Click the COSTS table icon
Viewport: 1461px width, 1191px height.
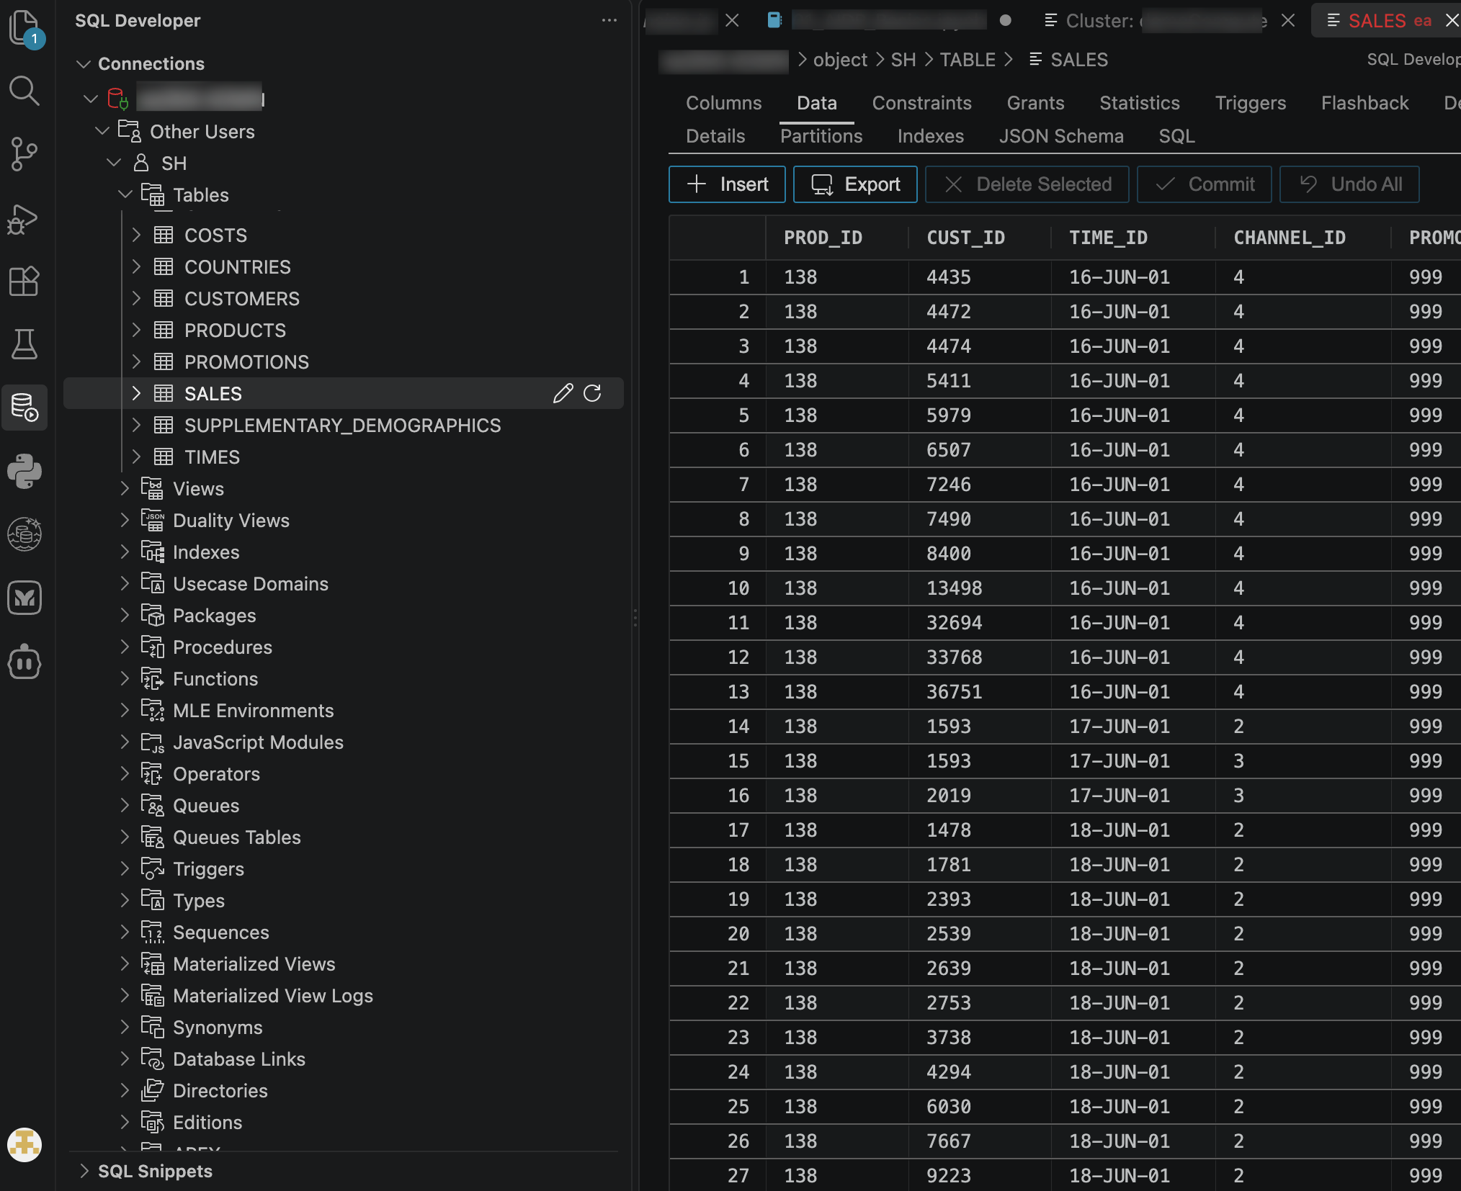pyautogui.click(x=164, y=235)
